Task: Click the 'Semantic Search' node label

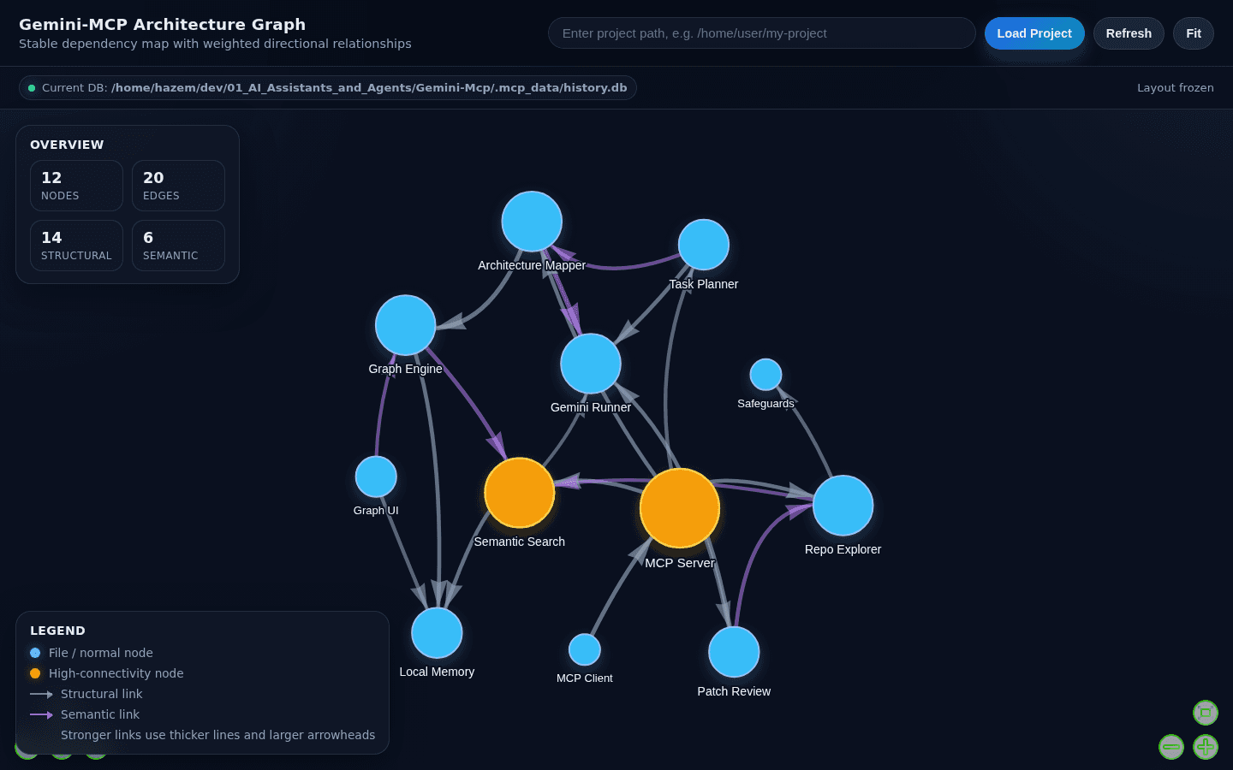Action: [x=520, y=542]
